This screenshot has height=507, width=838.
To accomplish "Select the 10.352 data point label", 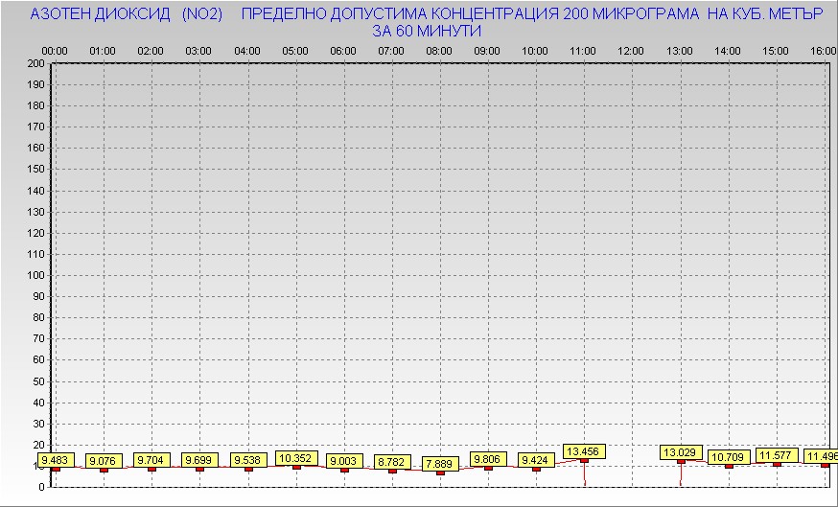I will (296, 458).
